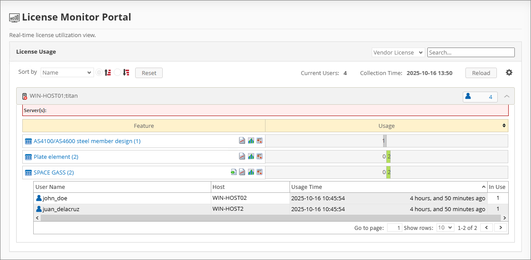Click the Reset button
Image resolution: width=531 pixels, height=260 pixels.
point(149,72)
